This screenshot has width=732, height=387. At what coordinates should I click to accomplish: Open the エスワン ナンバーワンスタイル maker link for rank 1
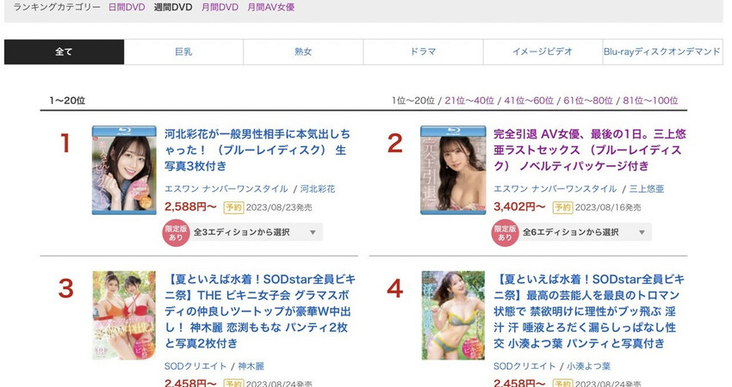[226, 189]
